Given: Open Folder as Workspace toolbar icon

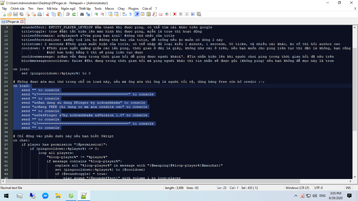Looking at the screenshot, I should pos(161,14).
